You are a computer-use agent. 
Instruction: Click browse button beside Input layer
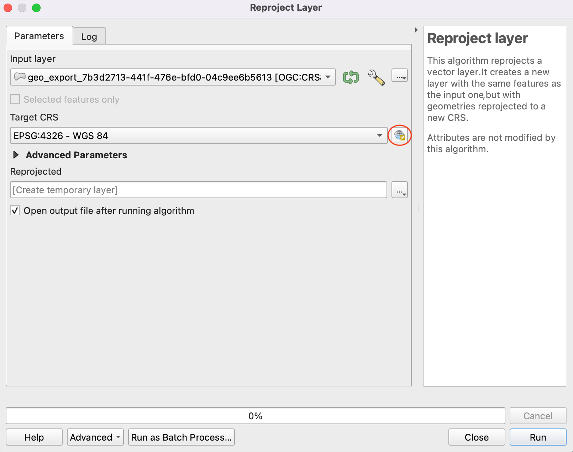point(400,76)
